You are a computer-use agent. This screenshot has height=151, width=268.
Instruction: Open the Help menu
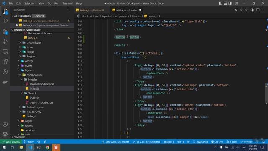pos(79,3)
